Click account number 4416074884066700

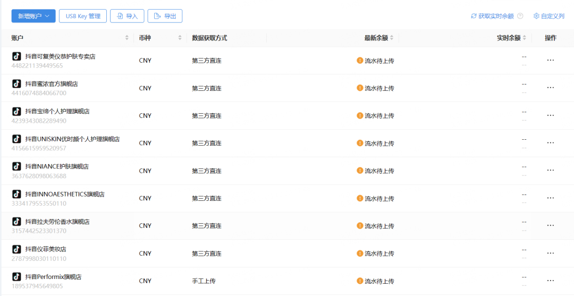click(x=39, y=94)
